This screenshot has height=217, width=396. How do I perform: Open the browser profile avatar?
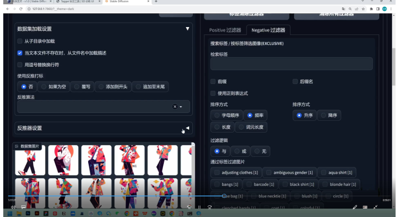pyautogui.click(x=384, y=9)
